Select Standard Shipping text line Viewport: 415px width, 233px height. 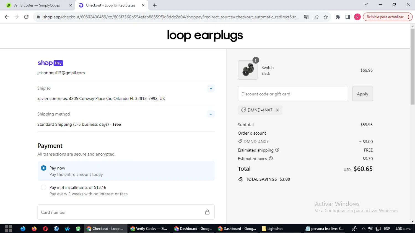(79, 124)
